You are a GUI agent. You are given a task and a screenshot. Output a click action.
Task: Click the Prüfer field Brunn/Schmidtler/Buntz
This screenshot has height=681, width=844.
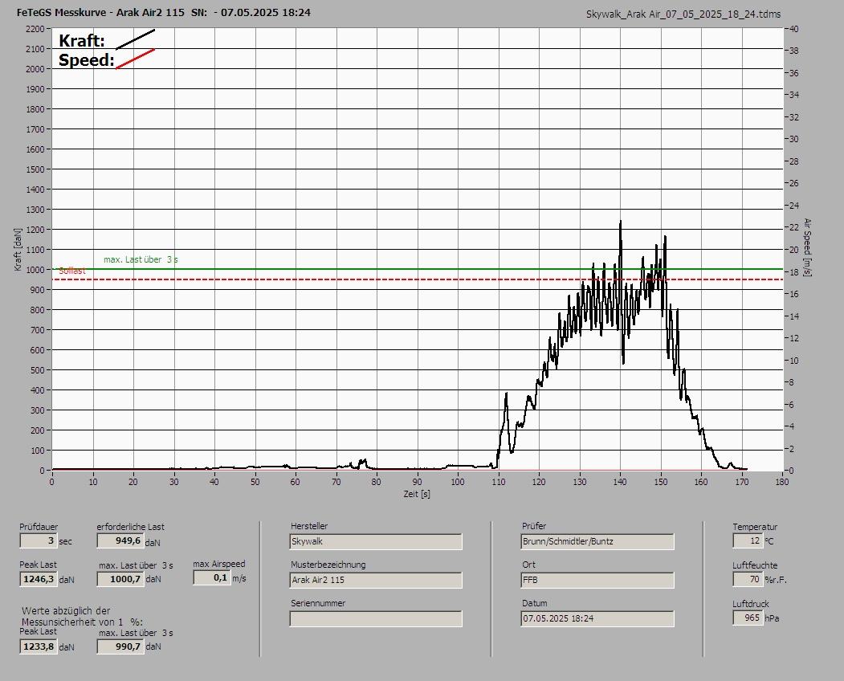click(x=597, y=541)
